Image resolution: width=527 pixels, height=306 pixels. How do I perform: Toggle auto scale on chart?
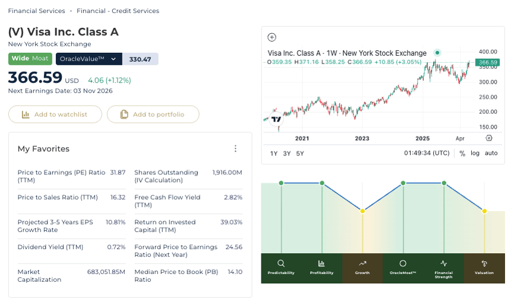(491, 153)
